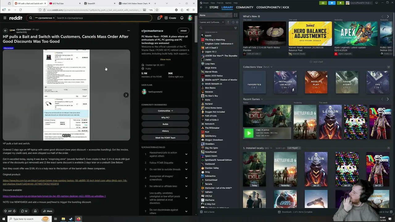Show next image in post gallery
The width and height of the screenshot is (395, 222).
[x=126, y=95]
